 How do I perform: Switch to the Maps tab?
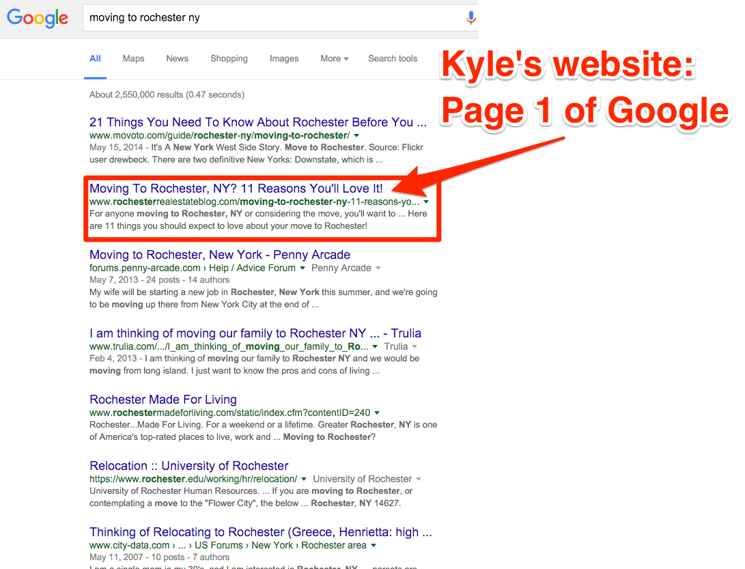click(134, 59)
